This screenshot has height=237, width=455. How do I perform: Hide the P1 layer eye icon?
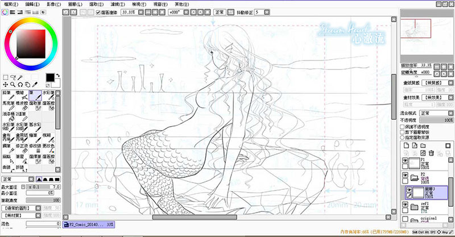tap(405, 161)
